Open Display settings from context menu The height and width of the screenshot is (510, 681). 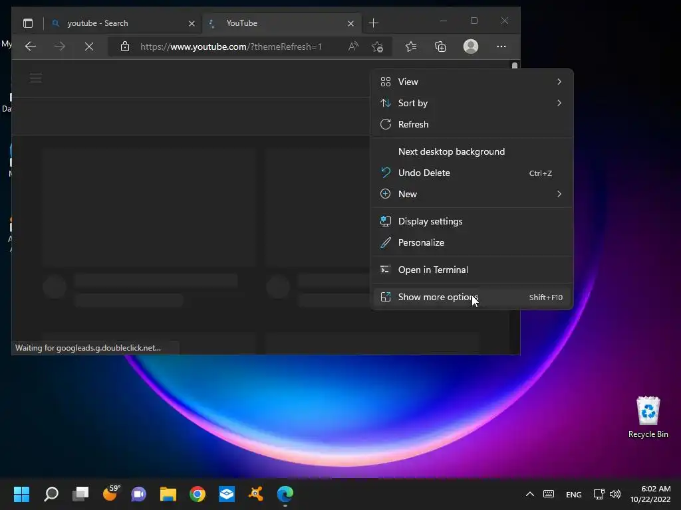[x=472, y=221]
